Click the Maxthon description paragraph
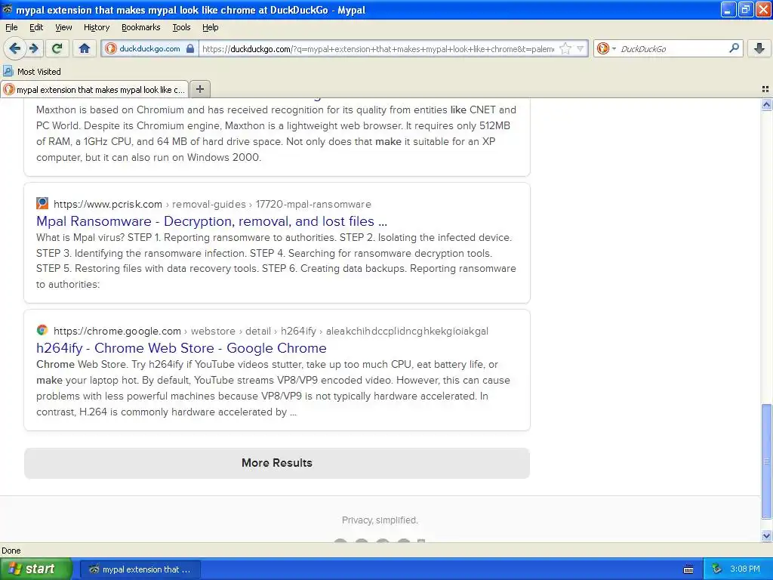Screen dimensions: 773x580 click(x=276, y=133)
